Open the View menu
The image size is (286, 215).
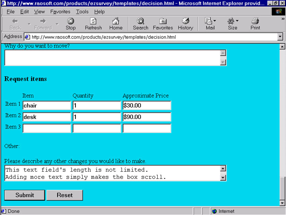[39, 12]
